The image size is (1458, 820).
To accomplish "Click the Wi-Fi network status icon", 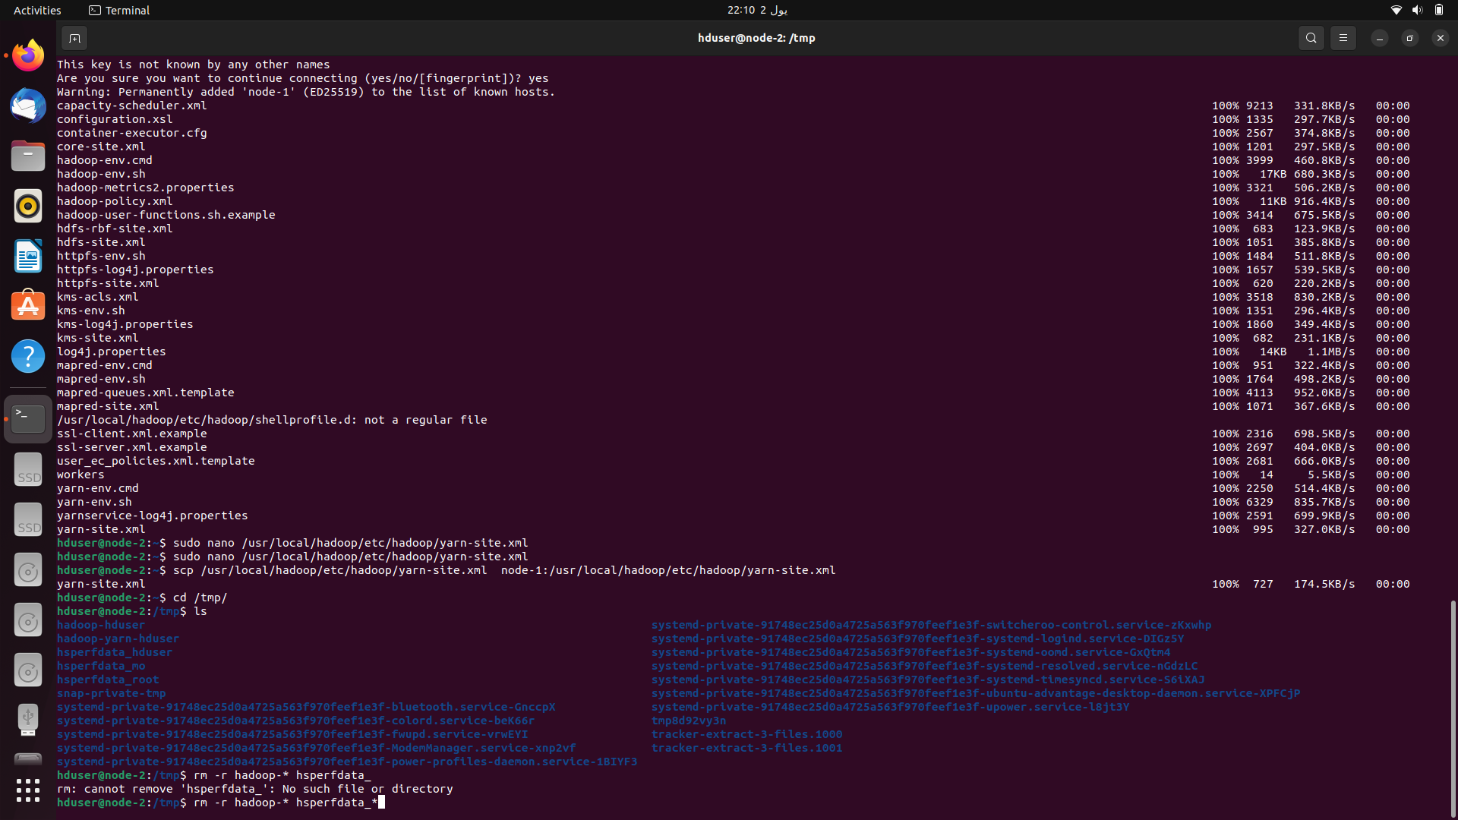I will tap(1396, 10).
